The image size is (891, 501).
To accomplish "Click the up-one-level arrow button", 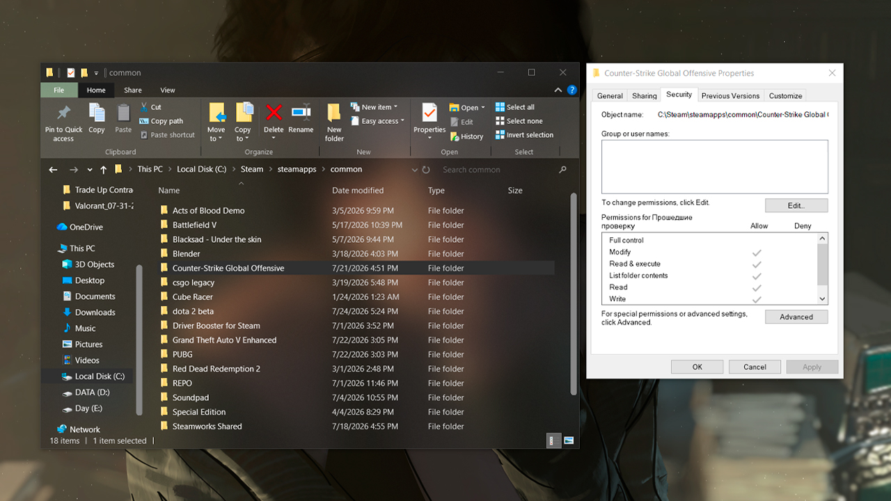I will tap(104, 169).
